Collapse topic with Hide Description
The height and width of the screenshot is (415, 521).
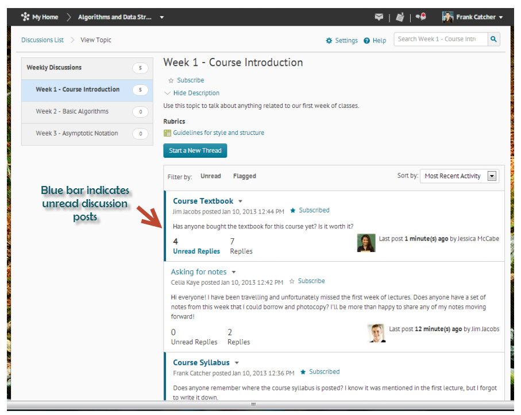(x=191, y=93)
